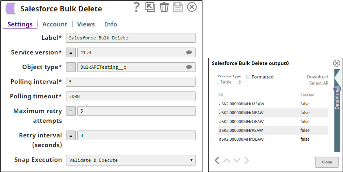Close the output0 preview with X icon
Viewport: 343px width, 172px height.
point(336,63)
